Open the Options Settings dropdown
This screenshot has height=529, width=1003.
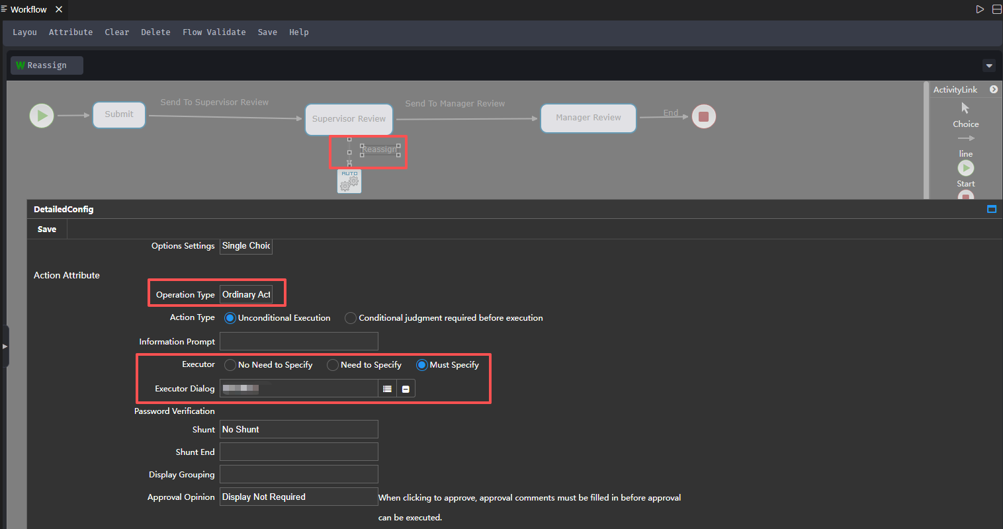point(246,246)
